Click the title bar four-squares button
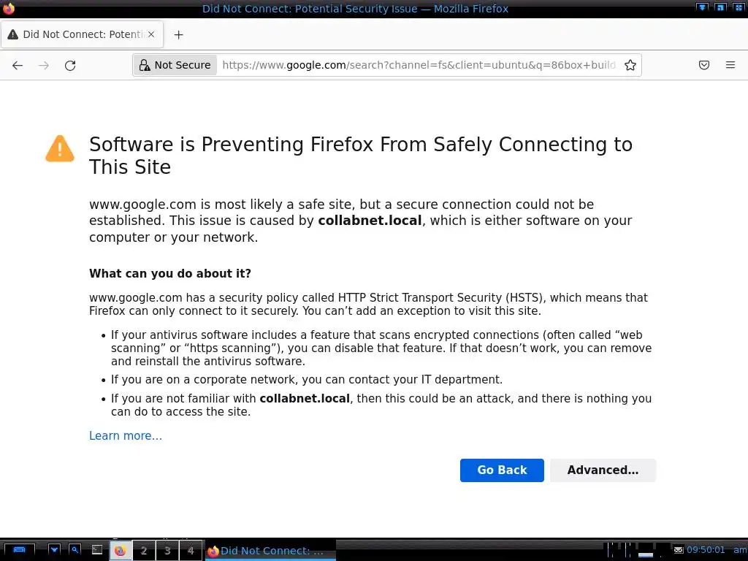This screenshot has width=748, height=561. click(739, 7)
